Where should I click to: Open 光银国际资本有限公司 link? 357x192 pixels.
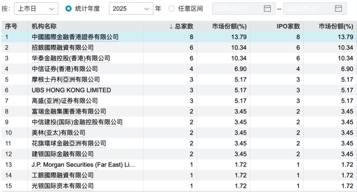63,186
